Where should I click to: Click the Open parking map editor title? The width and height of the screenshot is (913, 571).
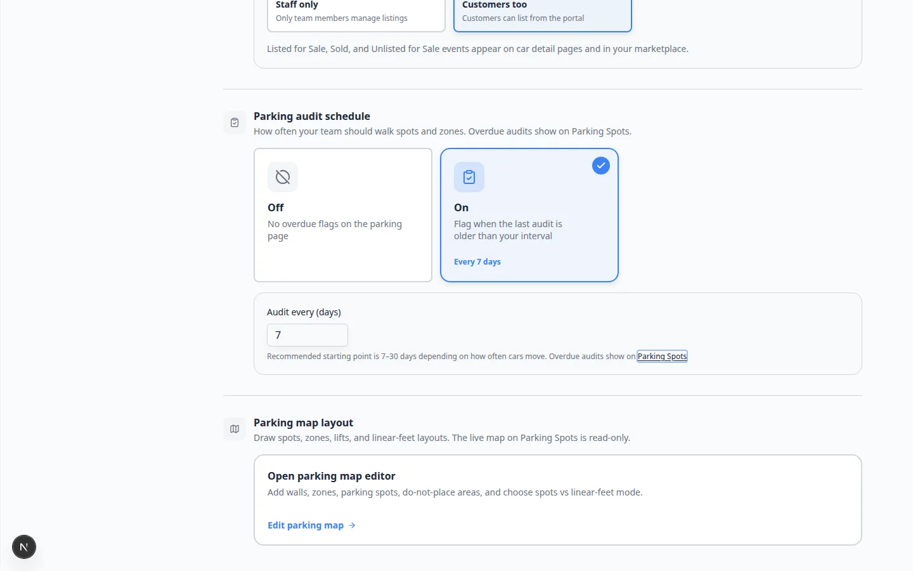coord(332,476)
